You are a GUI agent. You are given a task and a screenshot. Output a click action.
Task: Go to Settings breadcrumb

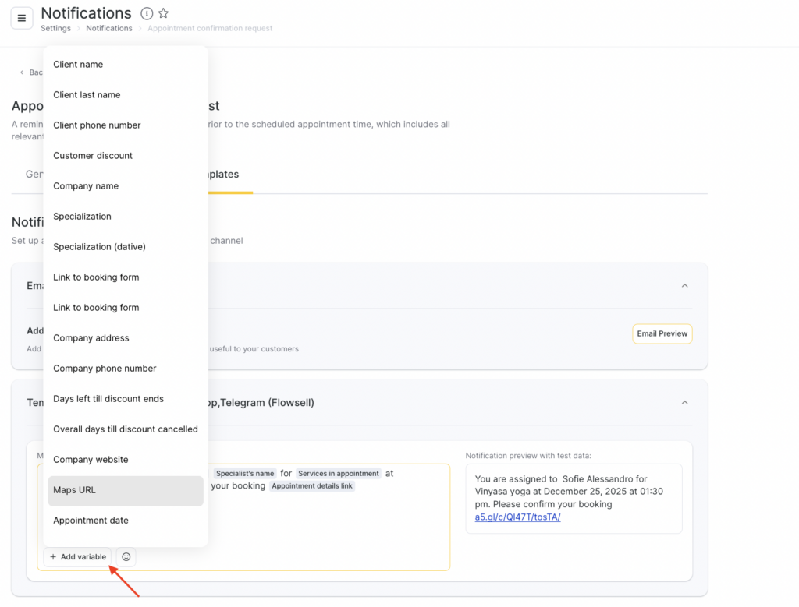(55, 29)
